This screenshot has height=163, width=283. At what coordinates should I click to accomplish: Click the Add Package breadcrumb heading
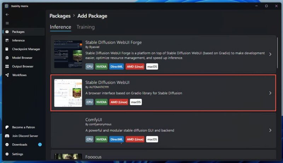point(92,16)
